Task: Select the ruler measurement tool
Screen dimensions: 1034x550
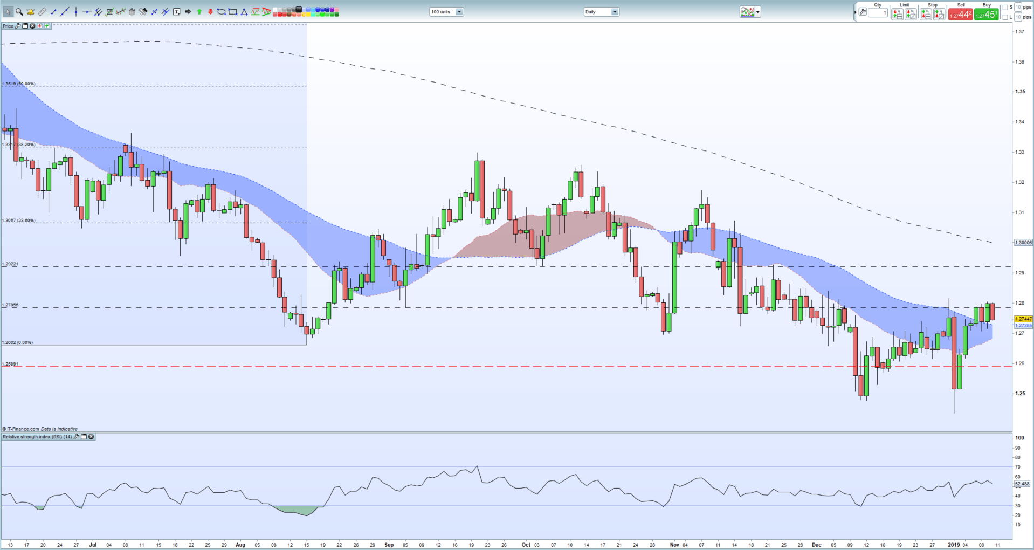Action: pyautogui.click(x=42, y=12)
